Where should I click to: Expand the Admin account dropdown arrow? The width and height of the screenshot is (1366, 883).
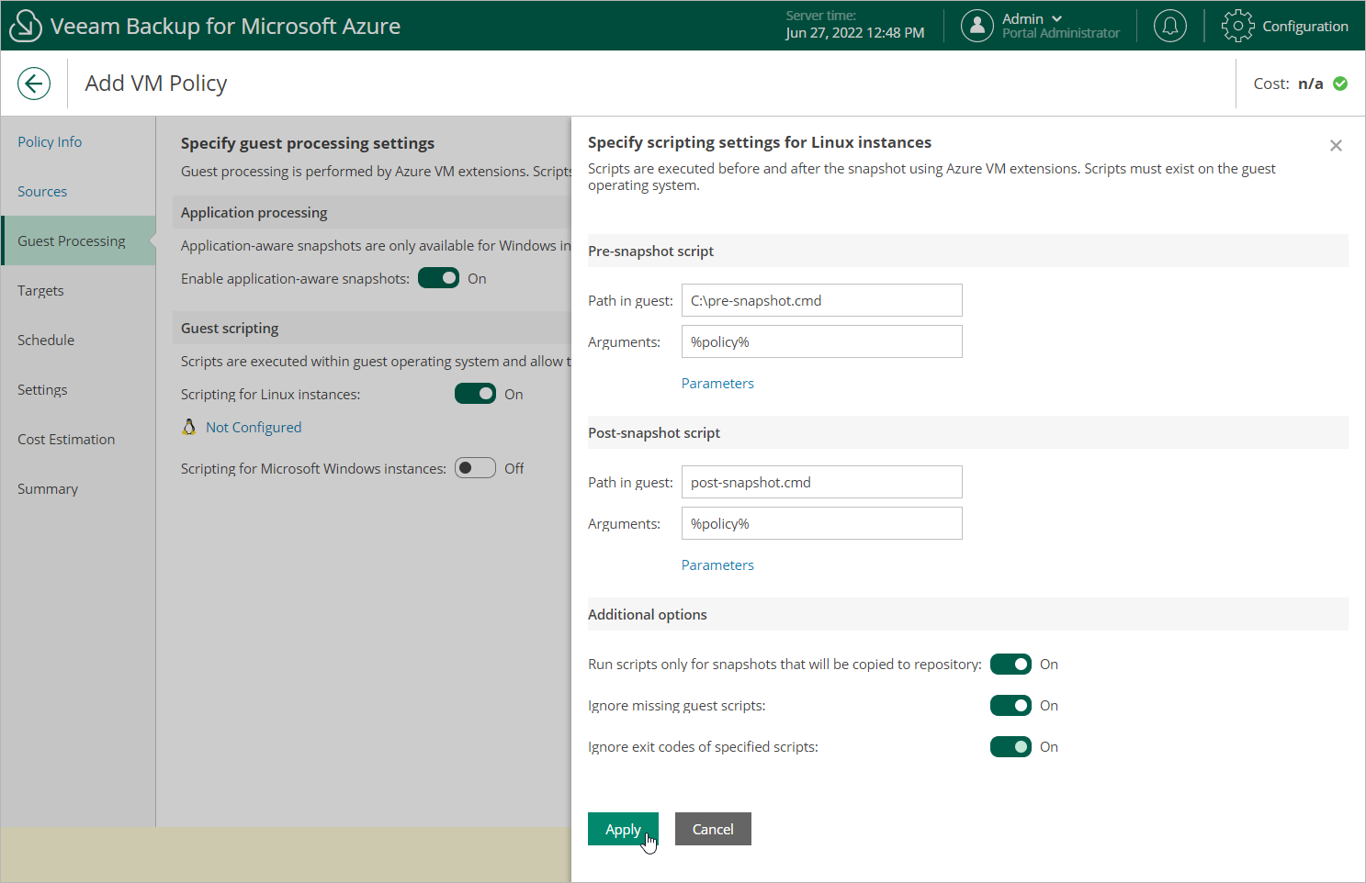pyautogui.click(x=1056, y=18)
